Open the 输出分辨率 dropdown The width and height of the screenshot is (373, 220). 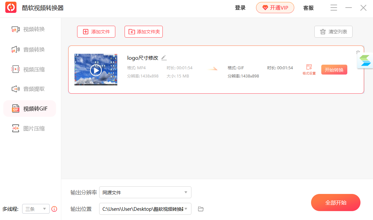[145, 192]
